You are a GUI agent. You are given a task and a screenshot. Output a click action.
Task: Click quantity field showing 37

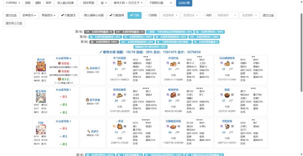(x=224, y=69)
